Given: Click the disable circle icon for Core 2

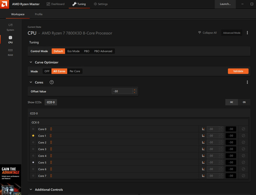Looking at the screenshot, I should tap(243, 142).
